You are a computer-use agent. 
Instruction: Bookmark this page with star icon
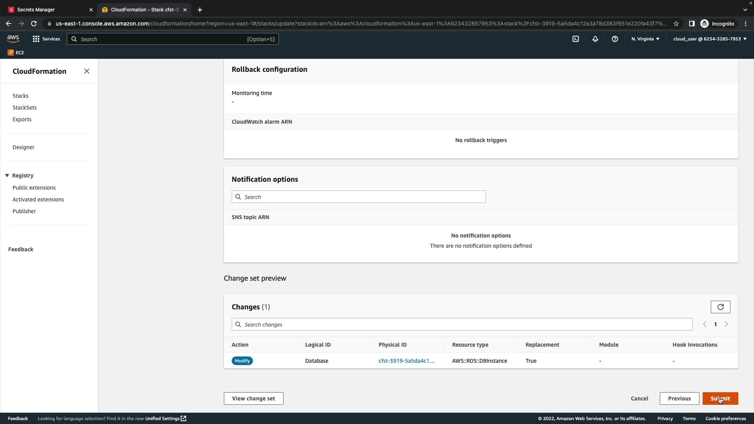pyautogui.click(x=676, y=24)
